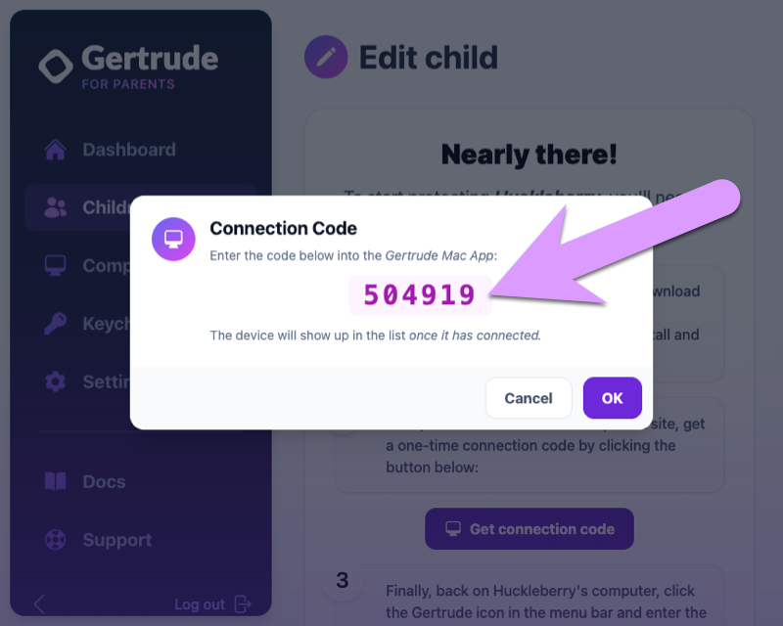Collapse the sidebar using the bottom-left chevron
The height and width of the screenshot is (626, 783).
click(x=38, y=604)
